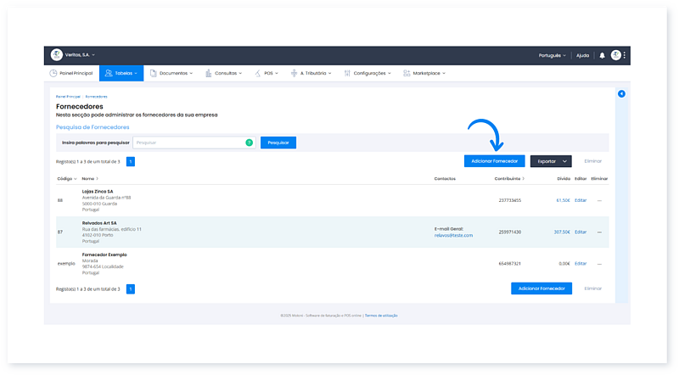Open the Marketplace menu
Screen dimensions: 679x375
[x=424, y=74]
